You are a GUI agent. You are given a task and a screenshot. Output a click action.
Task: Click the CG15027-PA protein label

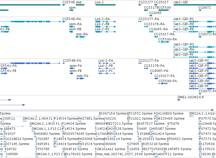(x=164, y=76)
